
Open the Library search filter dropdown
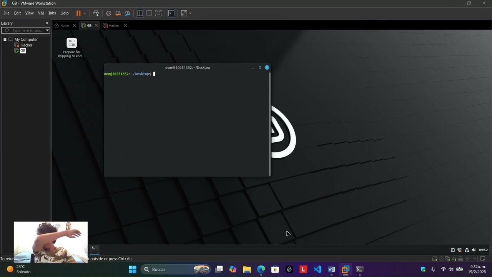click(47, 30)
